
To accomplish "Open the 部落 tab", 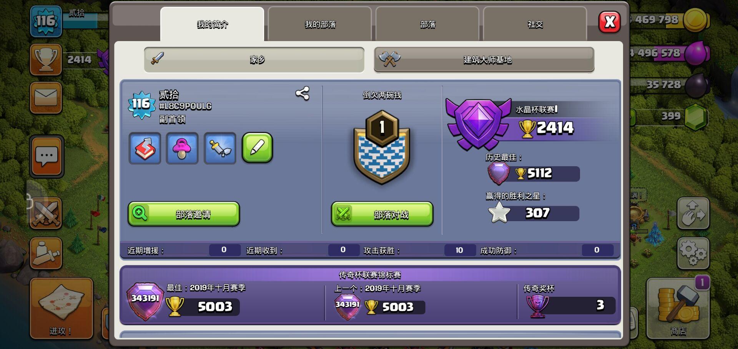I will (x=427, y=24).
